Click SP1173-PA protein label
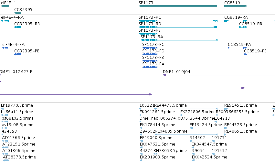The image size is (275, 162). 153,64
